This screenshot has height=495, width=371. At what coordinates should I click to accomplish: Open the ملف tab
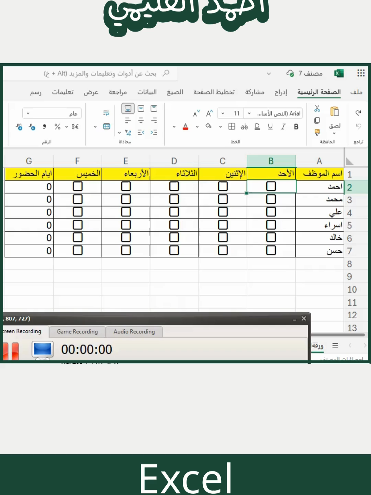pos(356,92)
